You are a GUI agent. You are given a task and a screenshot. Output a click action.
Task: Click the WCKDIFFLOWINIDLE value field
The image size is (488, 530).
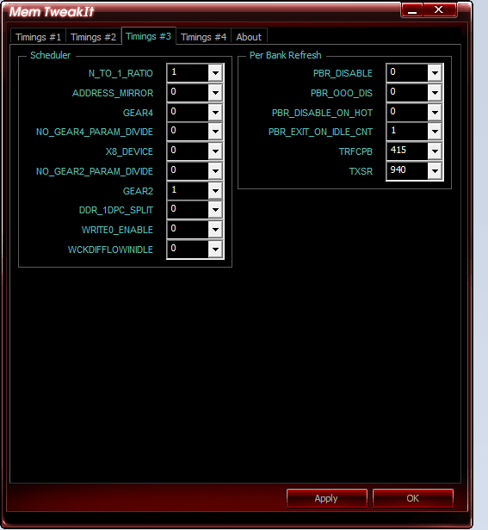(x=188, y=250)
